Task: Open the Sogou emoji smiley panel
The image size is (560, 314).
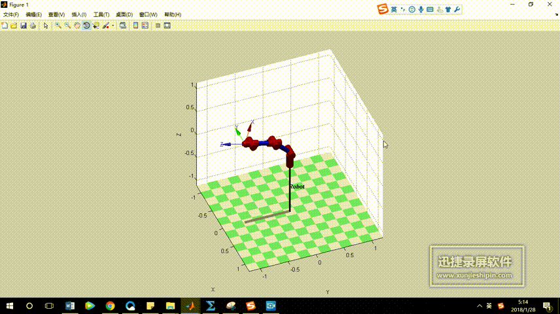Action: (x=411, y=10)
